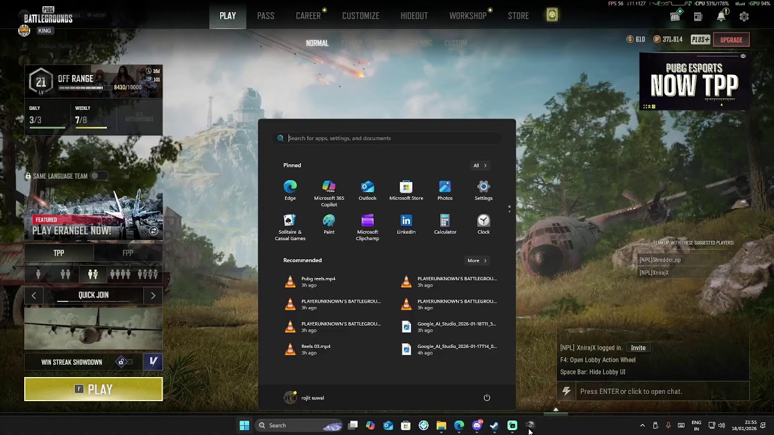Click the yellow icon next to Store tab
This screenshot has height=435, width=774.
[552, 15]
